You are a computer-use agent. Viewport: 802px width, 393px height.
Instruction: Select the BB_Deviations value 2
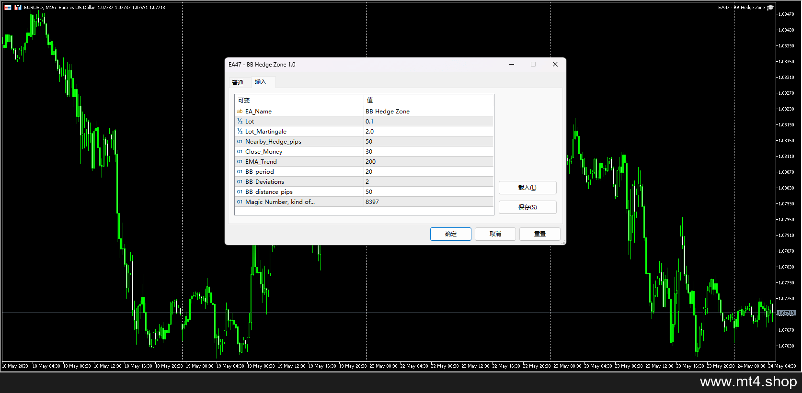[x=367, y=182]
